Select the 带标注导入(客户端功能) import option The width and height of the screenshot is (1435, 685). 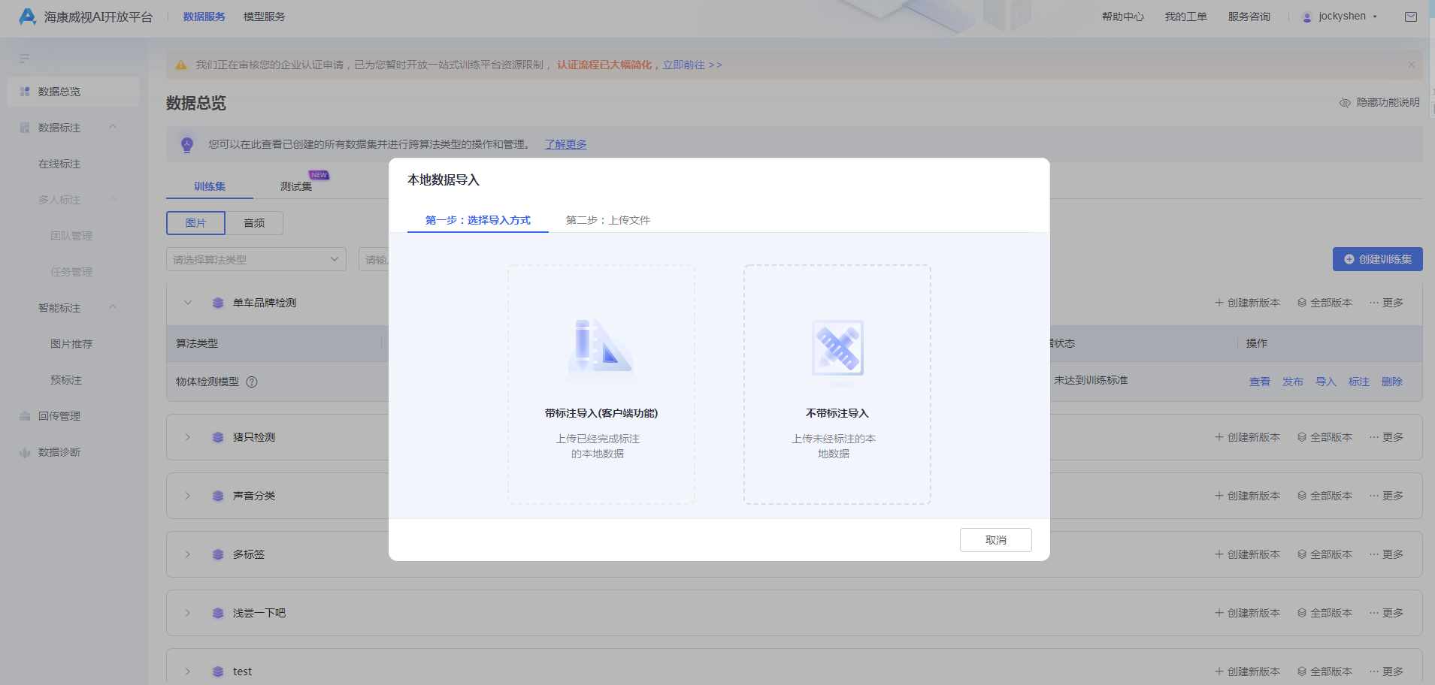(x=601, y=384)
